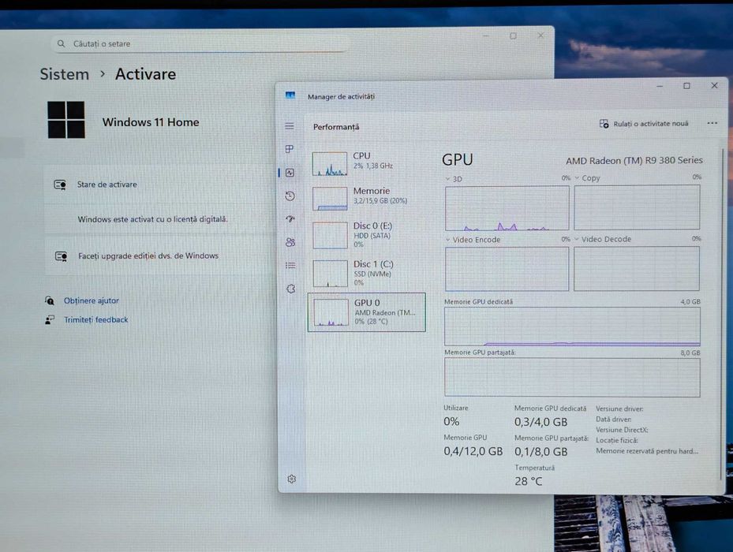Click the 'Căutați o setare' search field
Image resolution: width=733 pixels, height=552 pixels.
(x=200, y=43)
